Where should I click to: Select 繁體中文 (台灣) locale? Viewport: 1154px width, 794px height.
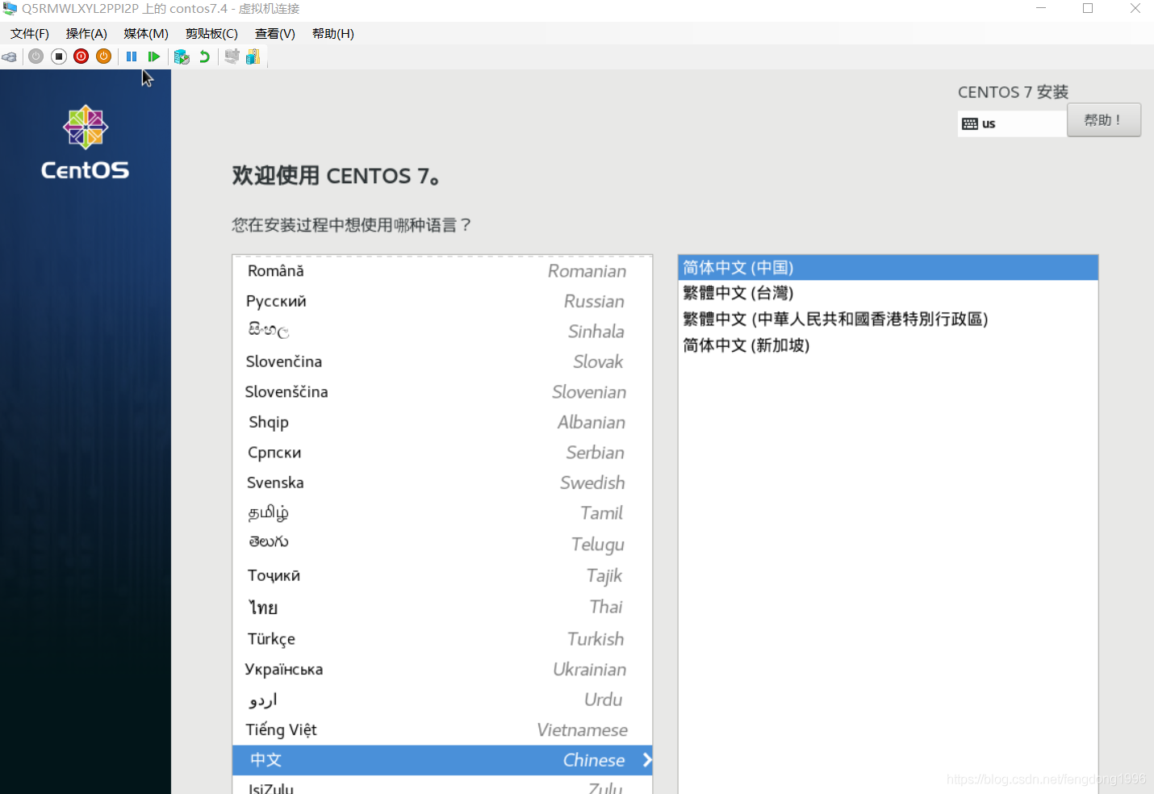pos(738,294)
